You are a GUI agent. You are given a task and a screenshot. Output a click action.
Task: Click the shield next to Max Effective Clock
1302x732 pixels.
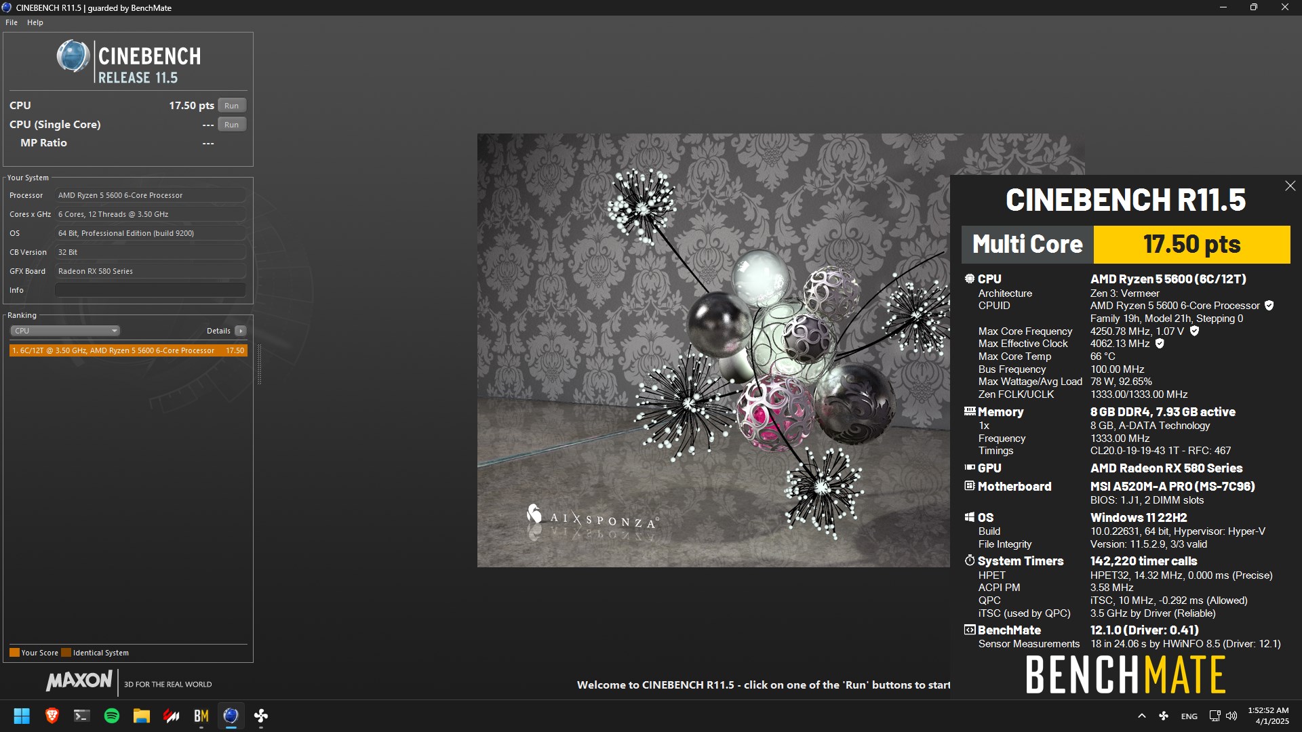coord(1160,344)
